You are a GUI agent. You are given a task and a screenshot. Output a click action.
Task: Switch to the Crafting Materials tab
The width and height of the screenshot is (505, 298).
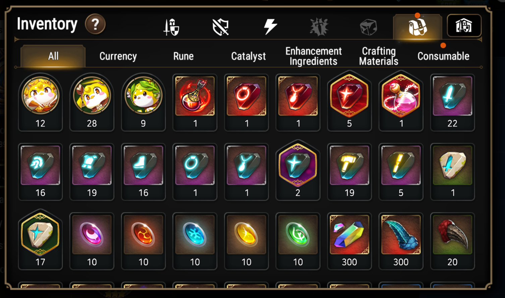coord(379,56)
